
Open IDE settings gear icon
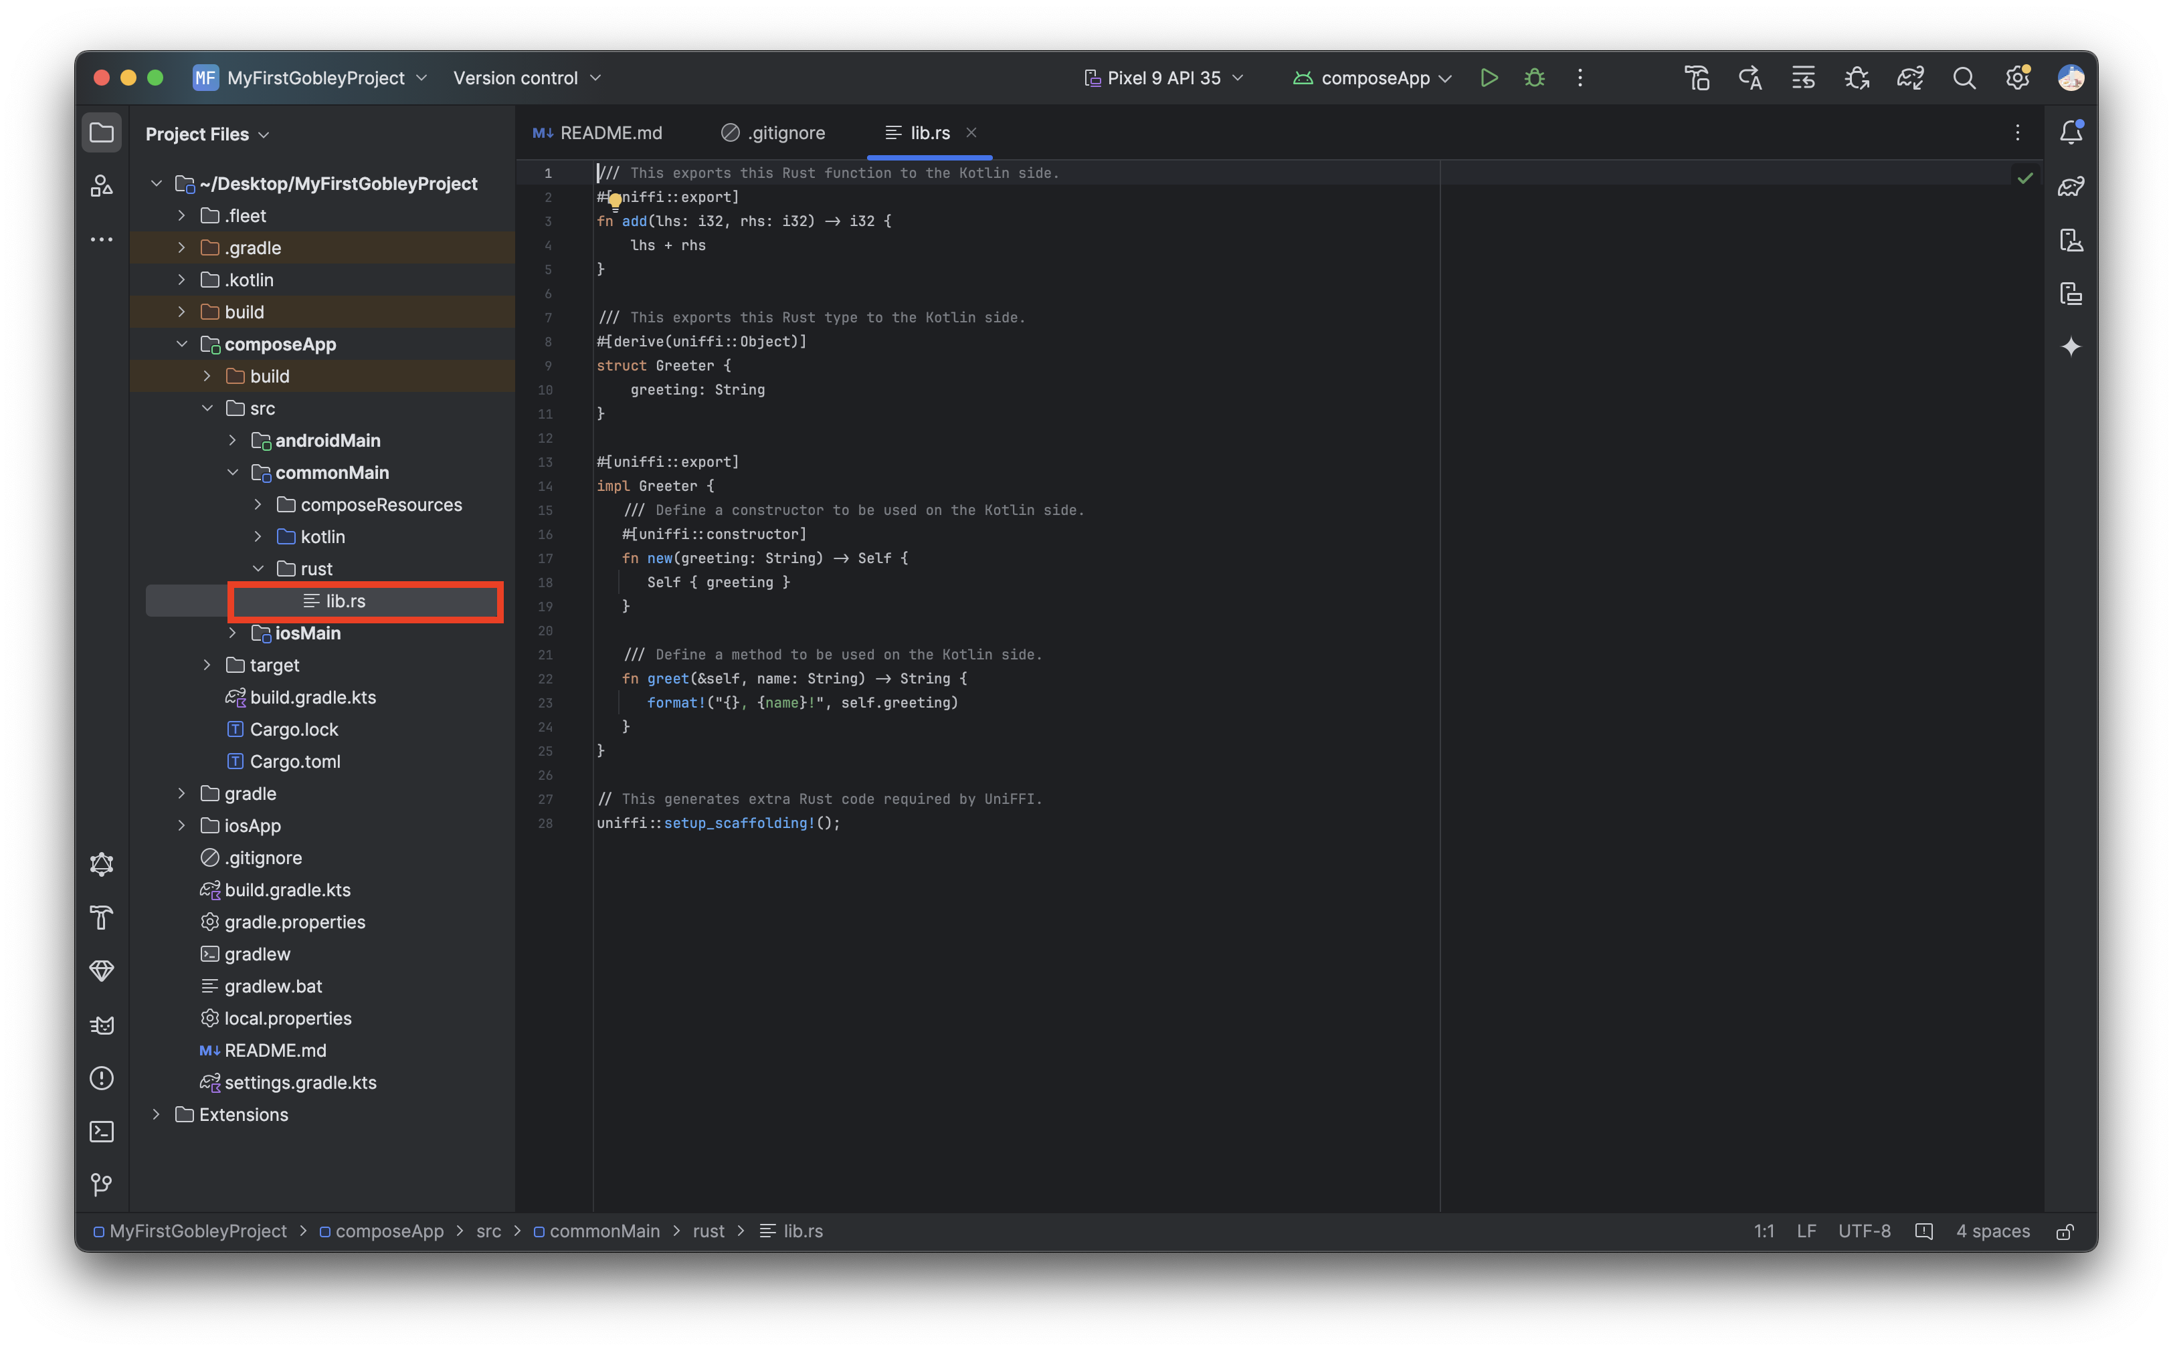pyautogui.click(x=2018, y=78)
